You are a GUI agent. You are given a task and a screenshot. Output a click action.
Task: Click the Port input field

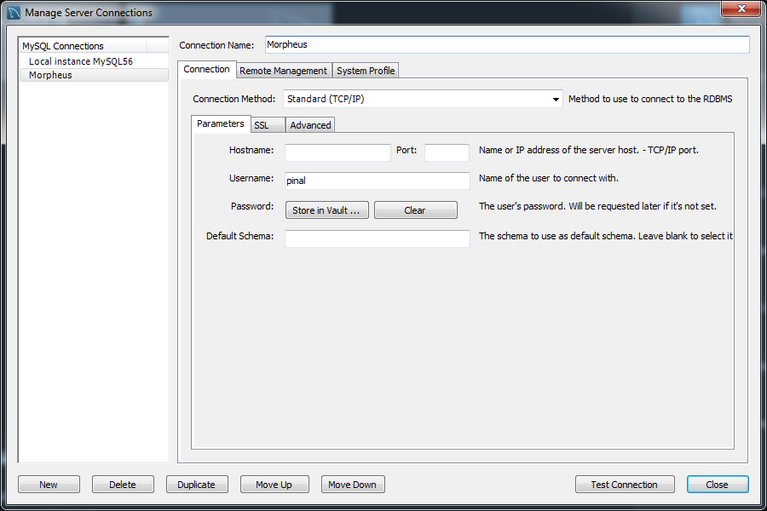pos(447,152)
